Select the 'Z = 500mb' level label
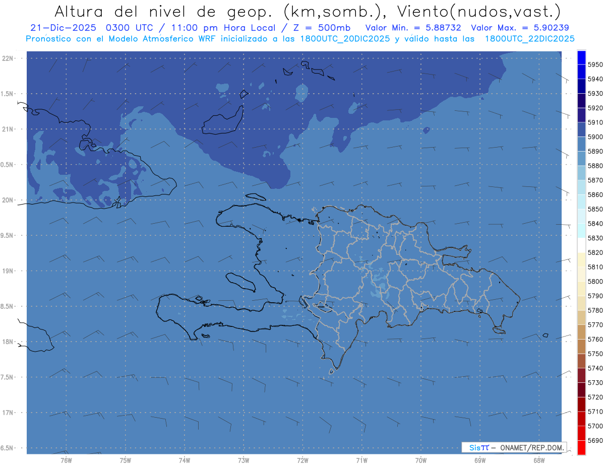605x467 pixels. click(322, 28)
